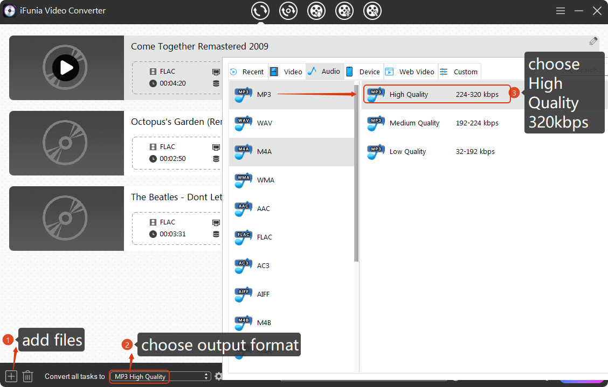Select the Octopus's Garden disc thumbnail
The height and width of the screenshot is (387, 608).
(66, 143)
